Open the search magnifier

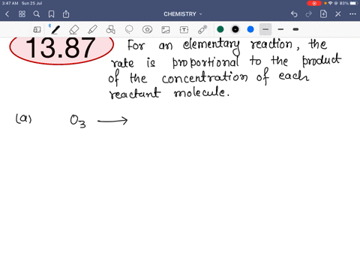(x=37, y=14)
